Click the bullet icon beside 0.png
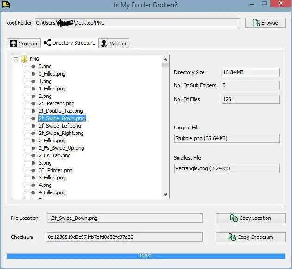 (x=33, y=66)
